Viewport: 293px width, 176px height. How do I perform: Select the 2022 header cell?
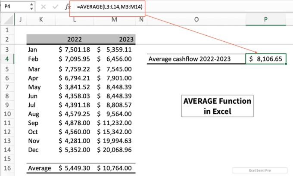[x=76, y=39]
